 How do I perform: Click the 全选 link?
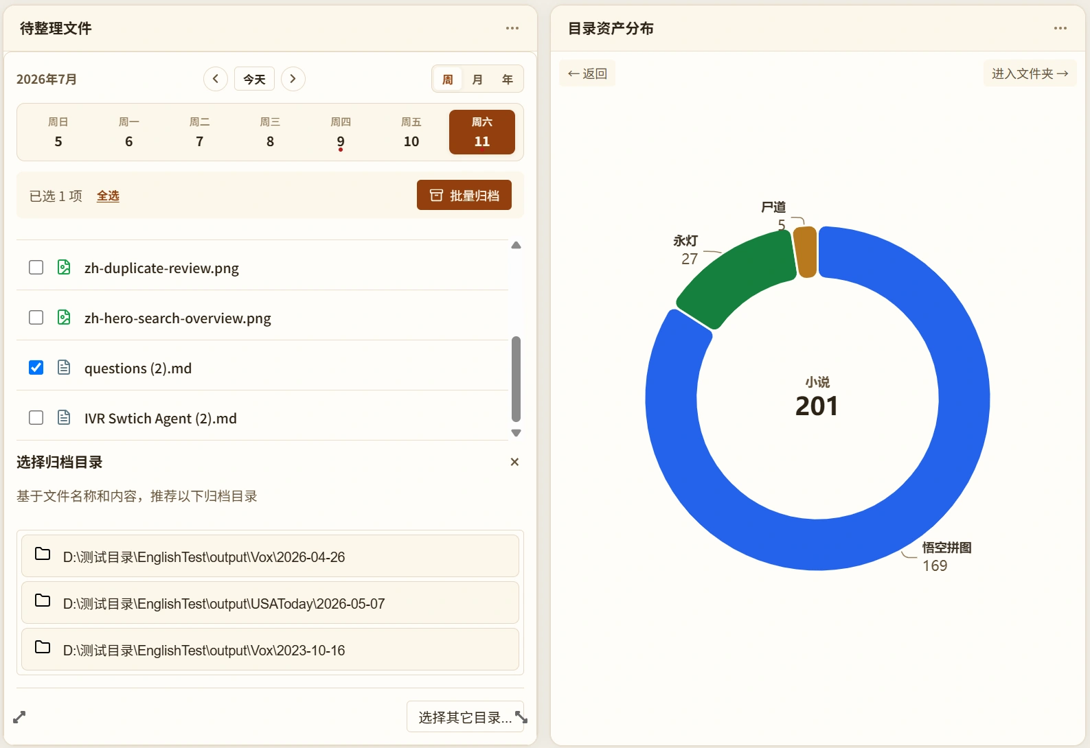pos(108,196)
